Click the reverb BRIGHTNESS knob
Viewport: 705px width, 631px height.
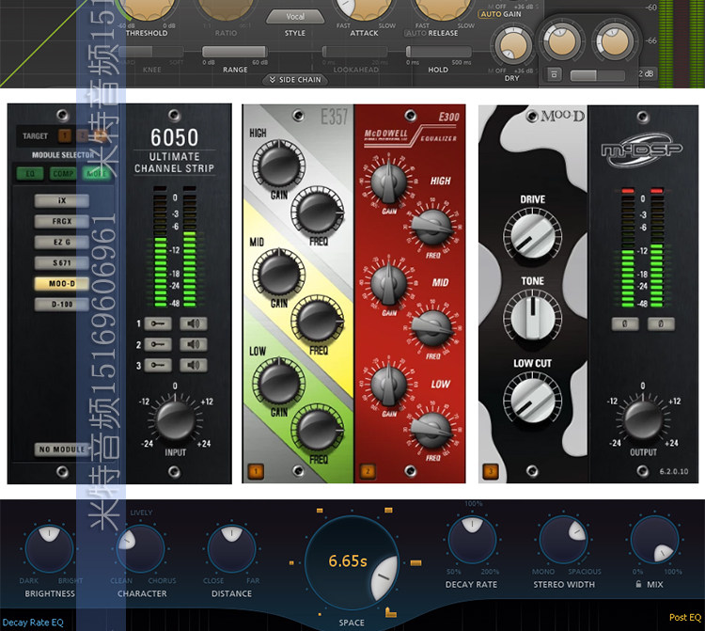(x=49, y=548)
